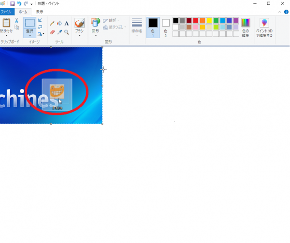Pick the red swatch in the palette

point(196,21)
